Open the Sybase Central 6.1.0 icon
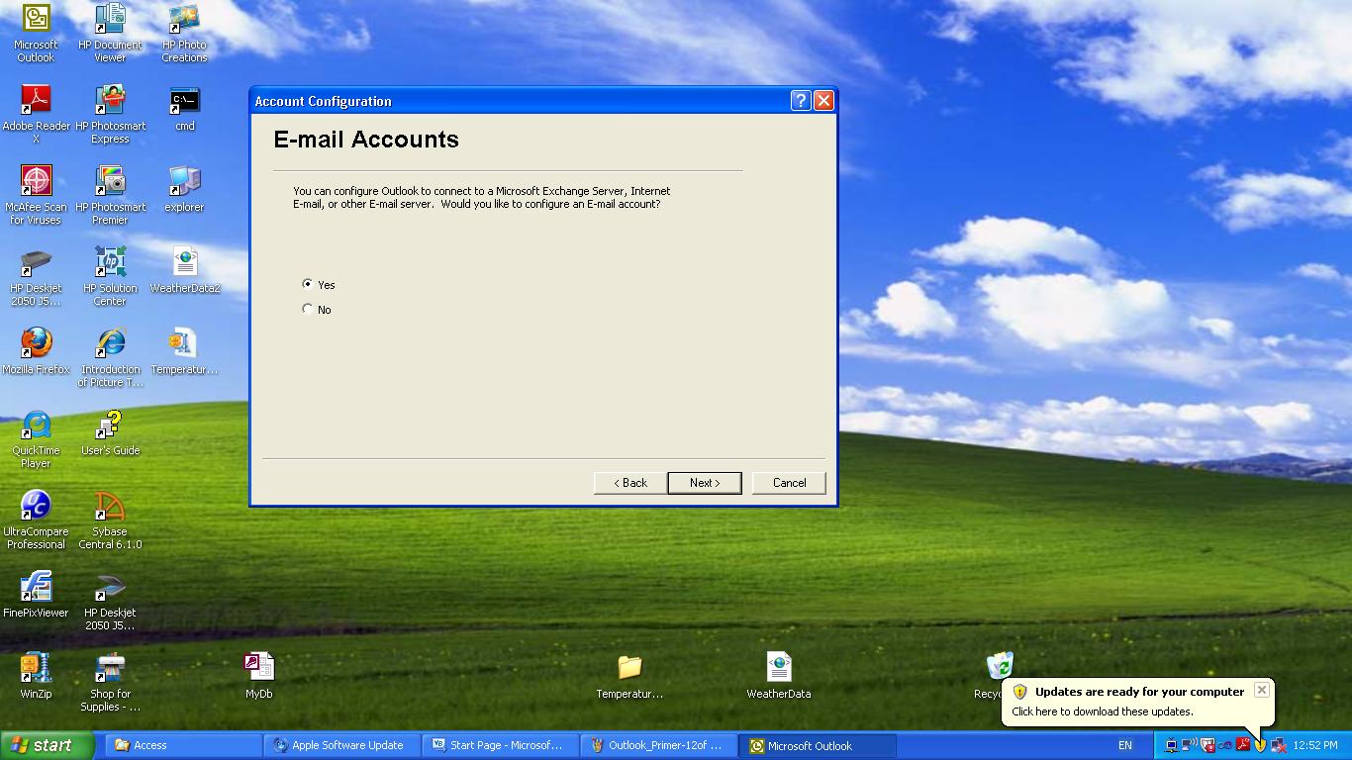The height and width of the screenshot is (760, 1352). pos(110,506)
